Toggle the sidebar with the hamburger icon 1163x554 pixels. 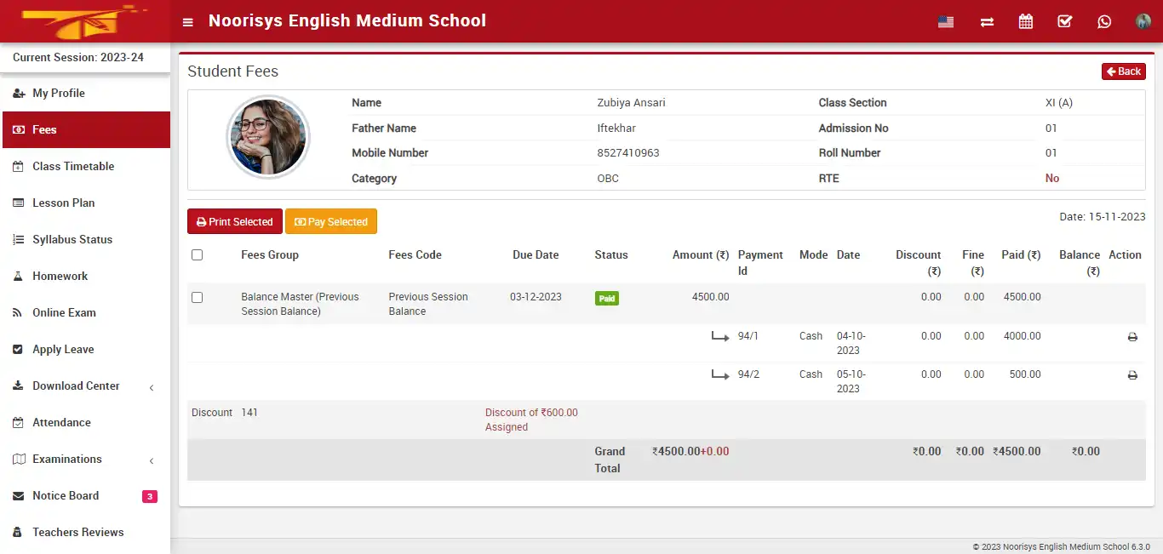(187, 21)
